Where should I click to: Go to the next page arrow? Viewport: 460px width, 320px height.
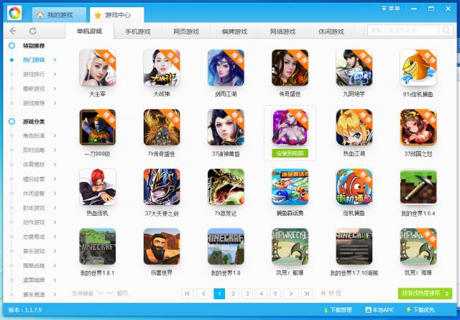coord(291,293)
